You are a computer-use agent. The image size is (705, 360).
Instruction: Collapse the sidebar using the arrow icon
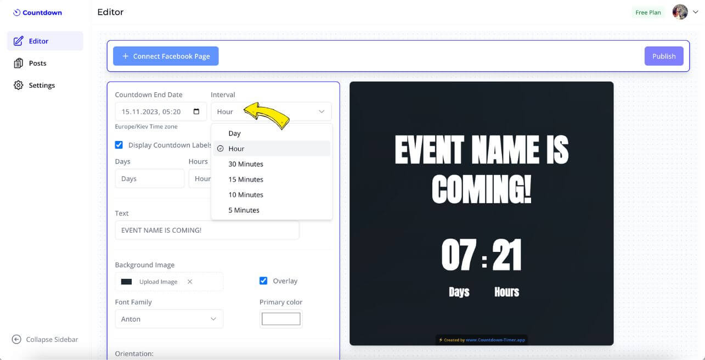pos(16,339)
